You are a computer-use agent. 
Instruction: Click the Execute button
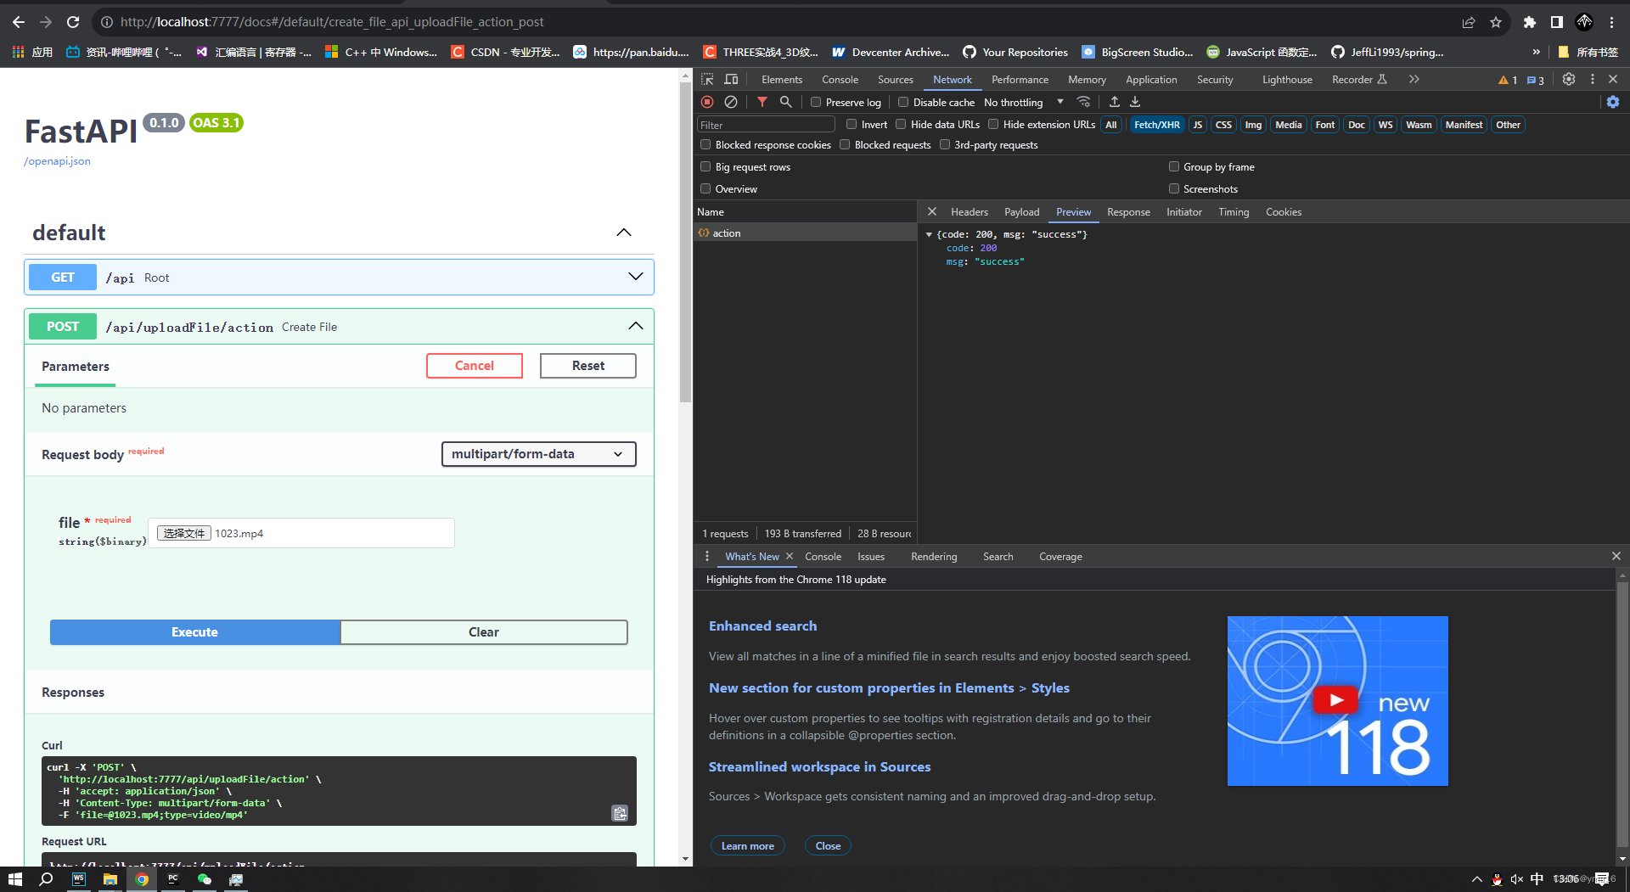pos(194,632)
